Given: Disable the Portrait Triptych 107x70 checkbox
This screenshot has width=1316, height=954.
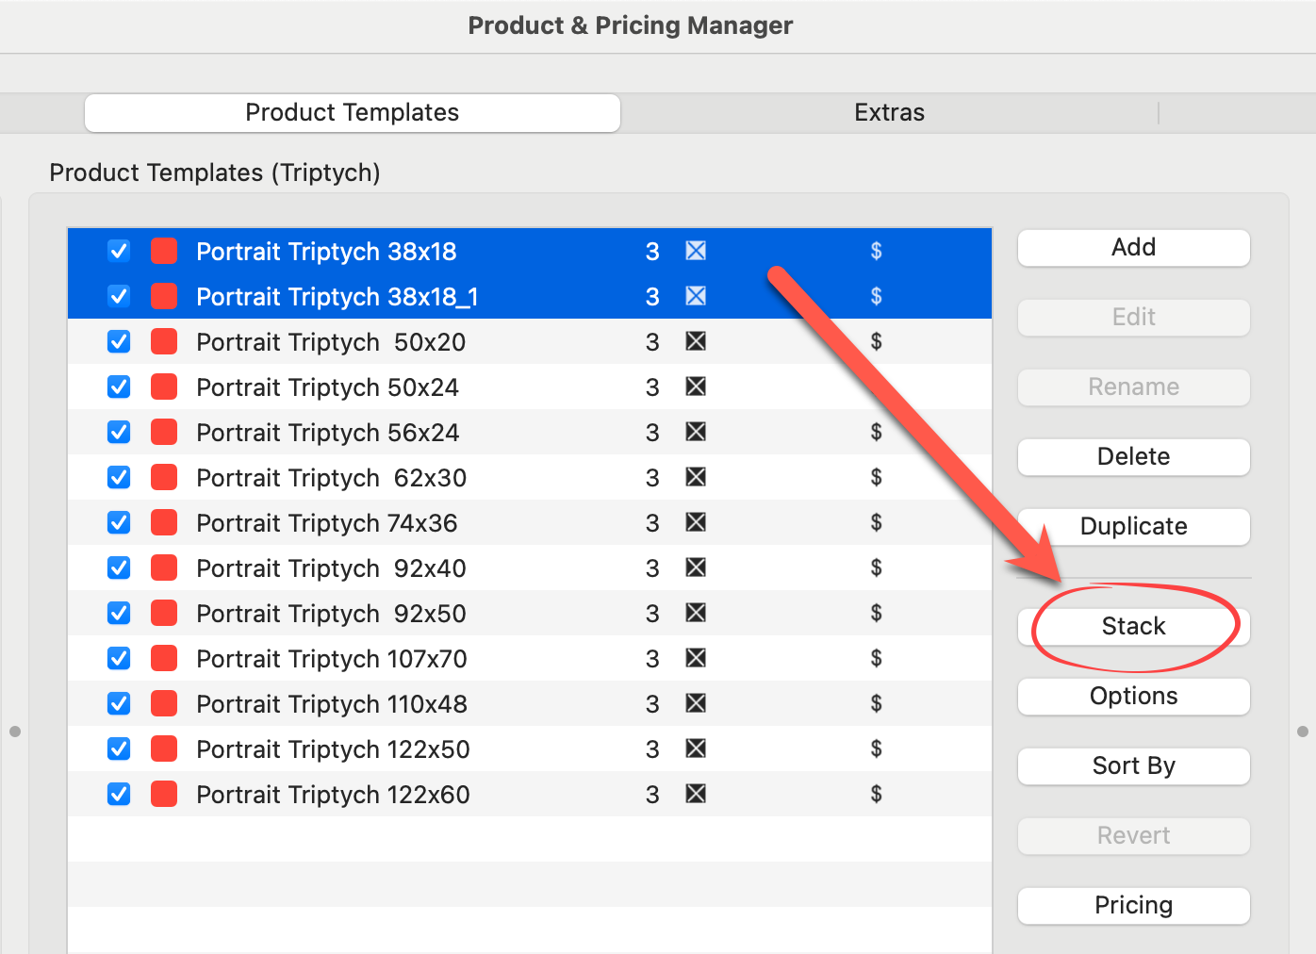Looking at the screenshot, I should (119, 658).
